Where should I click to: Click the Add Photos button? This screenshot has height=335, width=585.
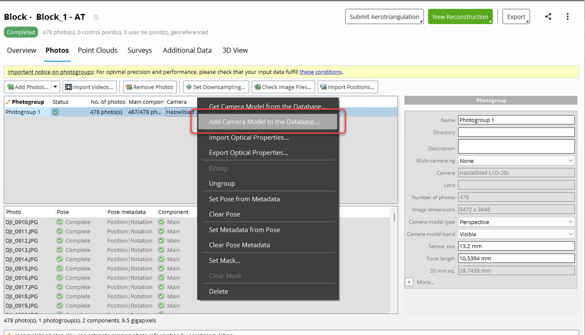(x=27, y=87)
